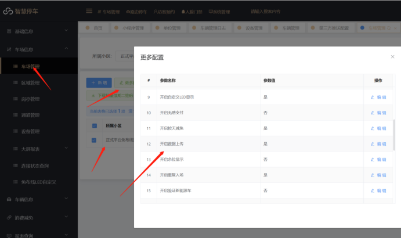Open 车场管理 in the top navigation bar
Image resolution: width=401 pixels, height=238 pixels.
pyautogui.click(x=109, y=12)
